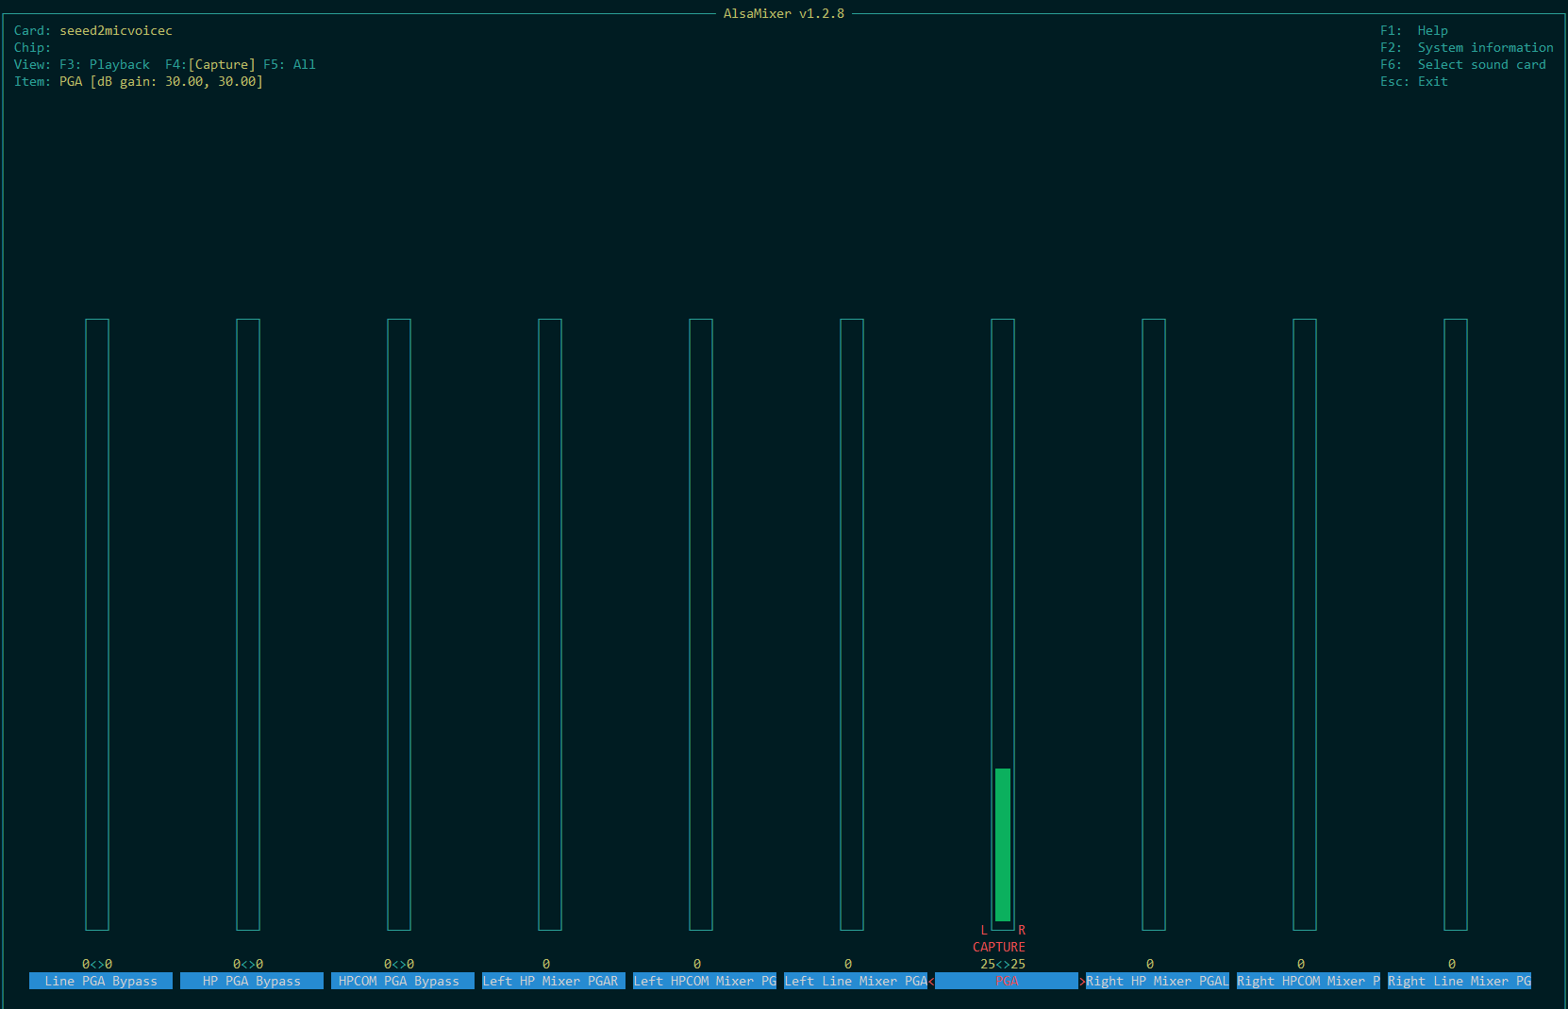Open F1 Help
Screen dimensions: 1568x1009
coord(1413,31)
